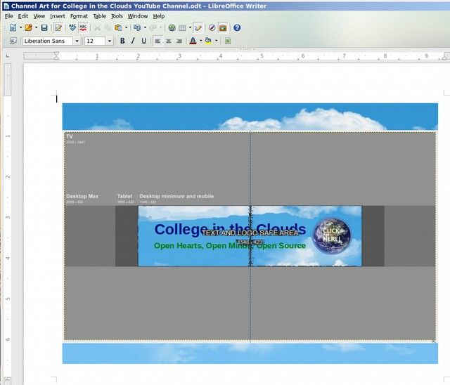Click the Font Color swatch icon

[x=193, y=41]
